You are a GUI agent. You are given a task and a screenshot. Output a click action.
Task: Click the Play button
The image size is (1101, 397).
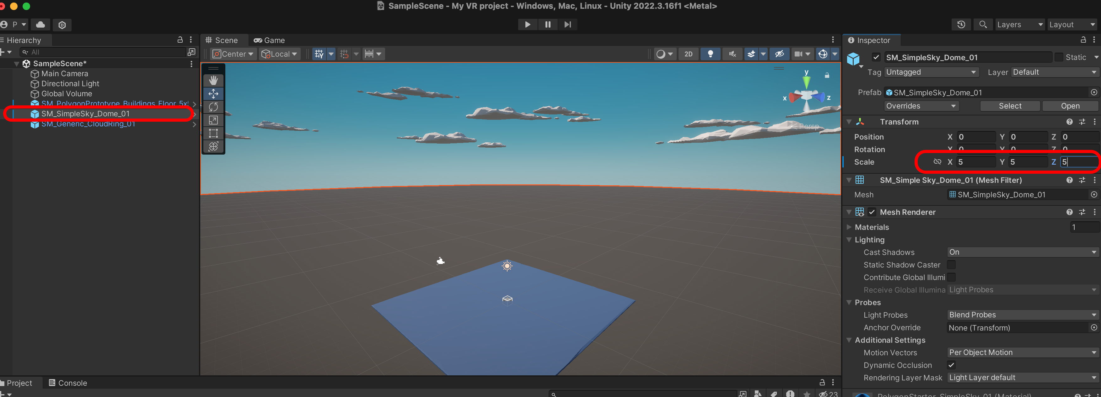tap(527, 24)
